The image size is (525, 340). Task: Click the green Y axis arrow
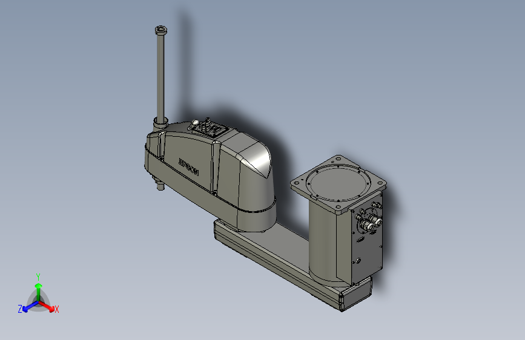39,291
